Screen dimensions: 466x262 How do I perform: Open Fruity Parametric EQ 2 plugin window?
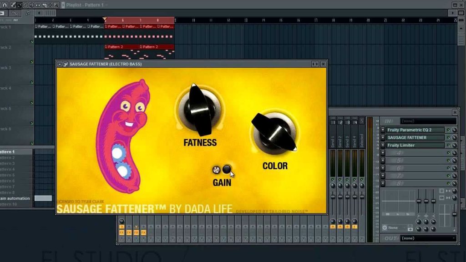pos(415,130)
